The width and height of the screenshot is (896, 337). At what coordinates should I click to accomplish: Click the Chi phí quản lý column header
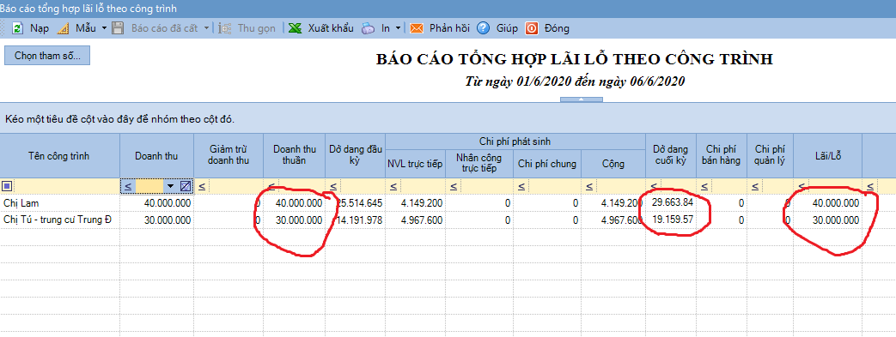[770, 156]
